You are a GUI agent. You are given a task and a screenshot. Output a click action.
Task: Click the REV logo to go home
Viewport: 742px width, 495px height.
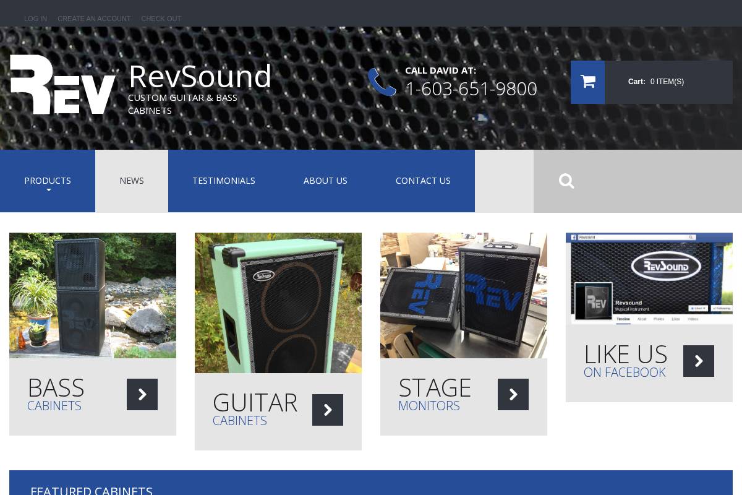tap(62, 84)
